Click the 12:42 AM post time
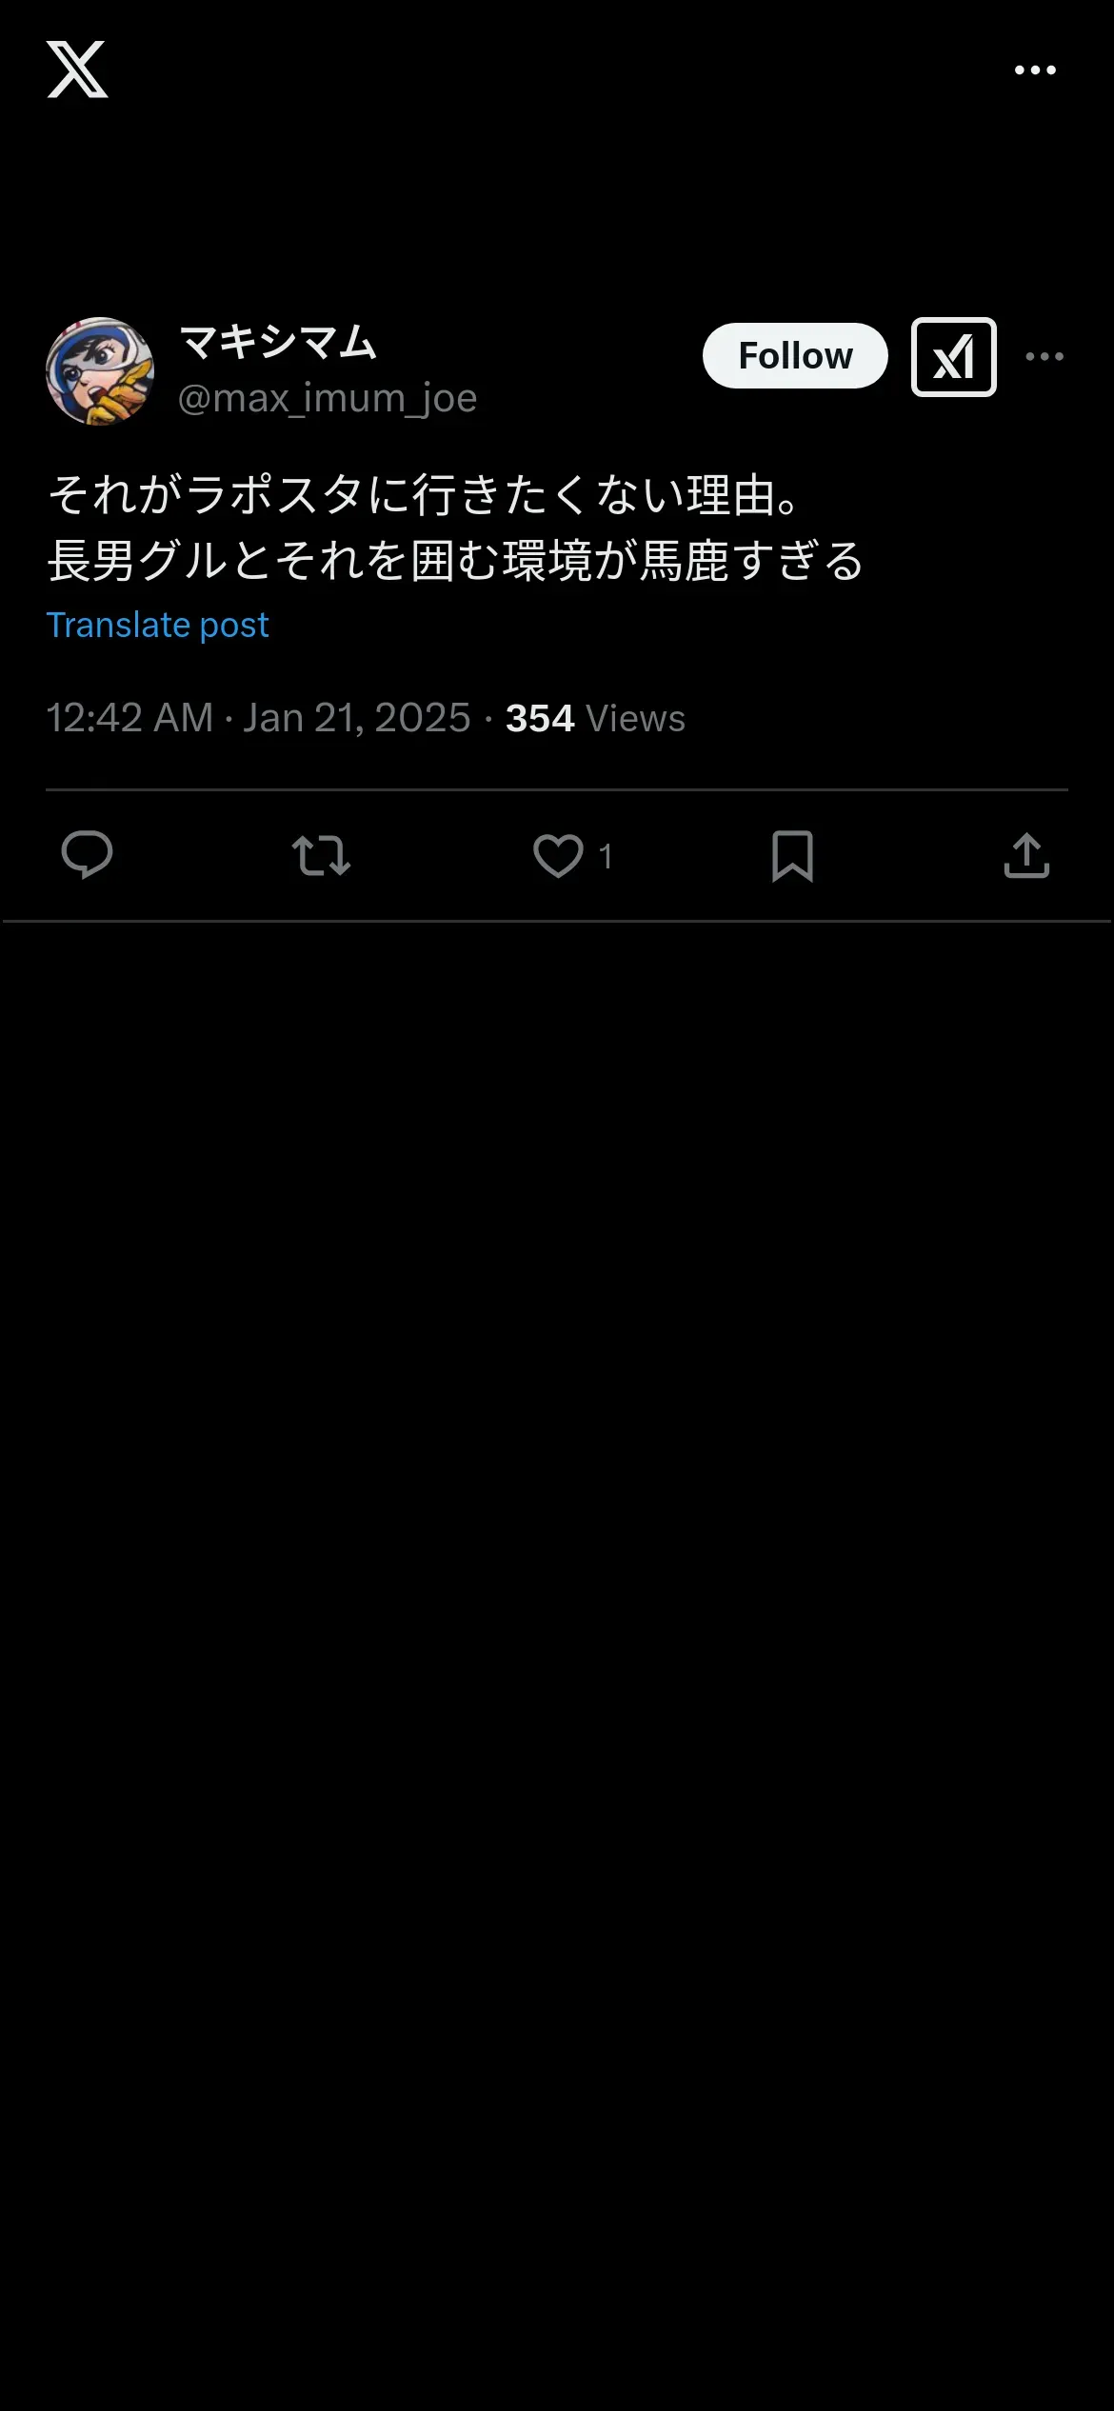This screenshot has width=1114, height=2411. 129,718
